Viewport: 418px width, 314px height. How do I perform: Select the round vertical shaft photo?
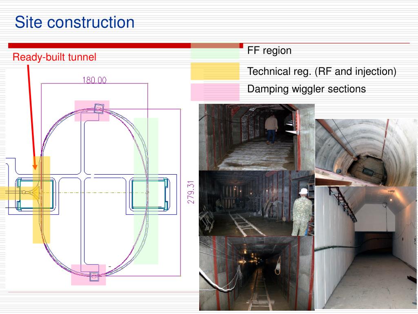366,153
